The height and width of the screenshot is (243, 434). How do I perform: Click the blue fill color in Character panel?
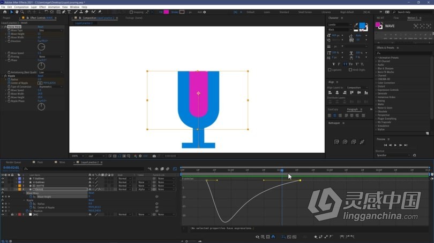point(362,26)
